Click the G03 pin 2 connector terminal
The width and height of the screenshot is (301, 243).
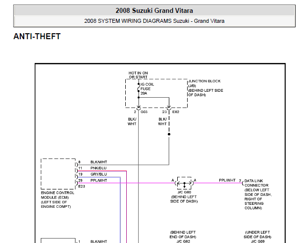(x=139, y=108)
